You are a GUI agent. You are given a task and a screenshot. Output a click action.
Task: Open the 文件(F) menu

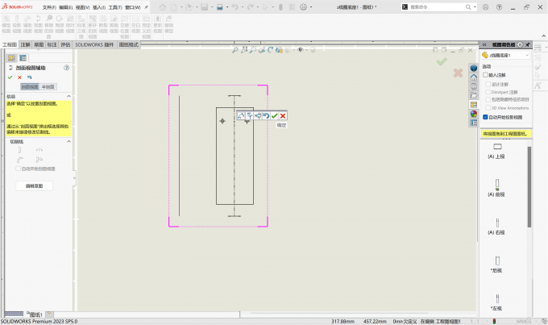[49, 7]
